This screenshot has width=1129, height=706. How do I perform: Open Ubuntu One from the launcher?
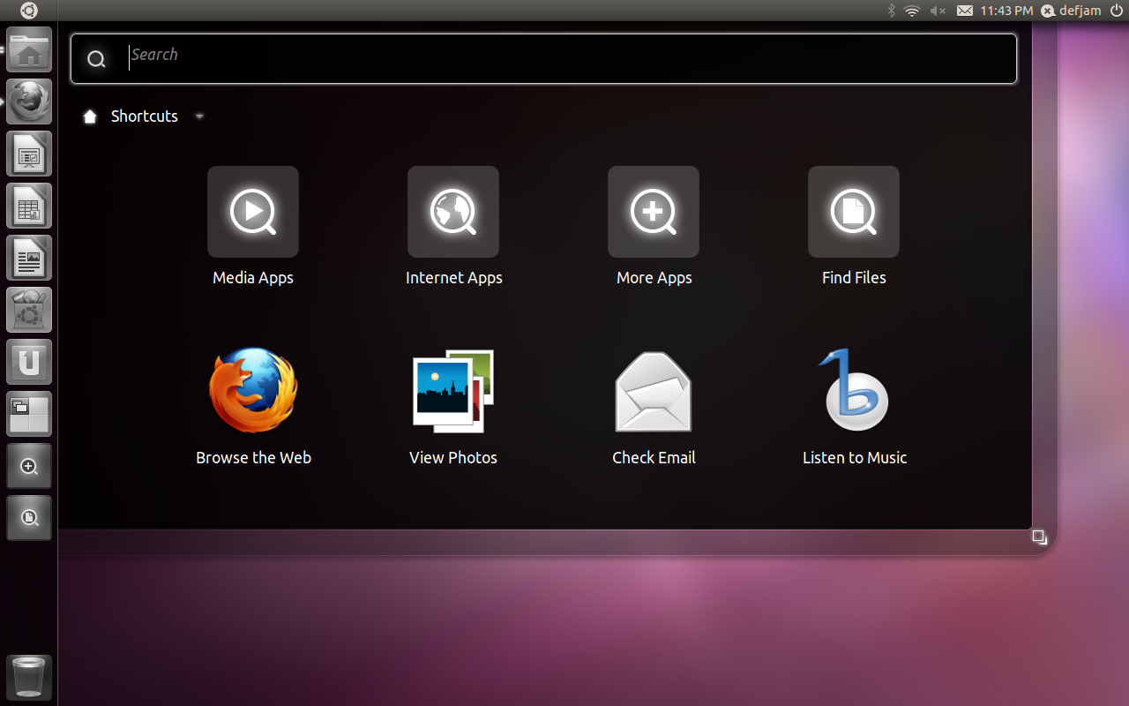[x=29, y=363]
